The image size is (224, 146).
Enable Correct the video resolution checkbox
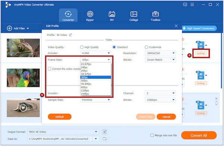click(49, 69)
